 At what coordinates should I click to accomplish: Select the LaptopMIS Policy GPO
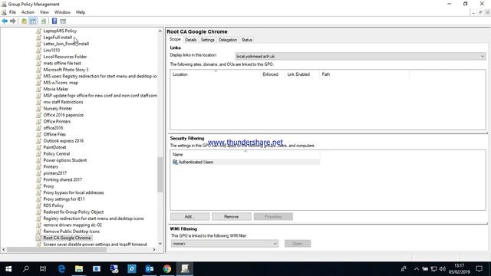60,31
